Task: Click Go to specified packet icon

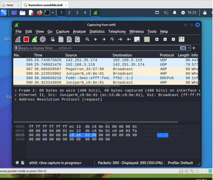Action: coord(112,39)
